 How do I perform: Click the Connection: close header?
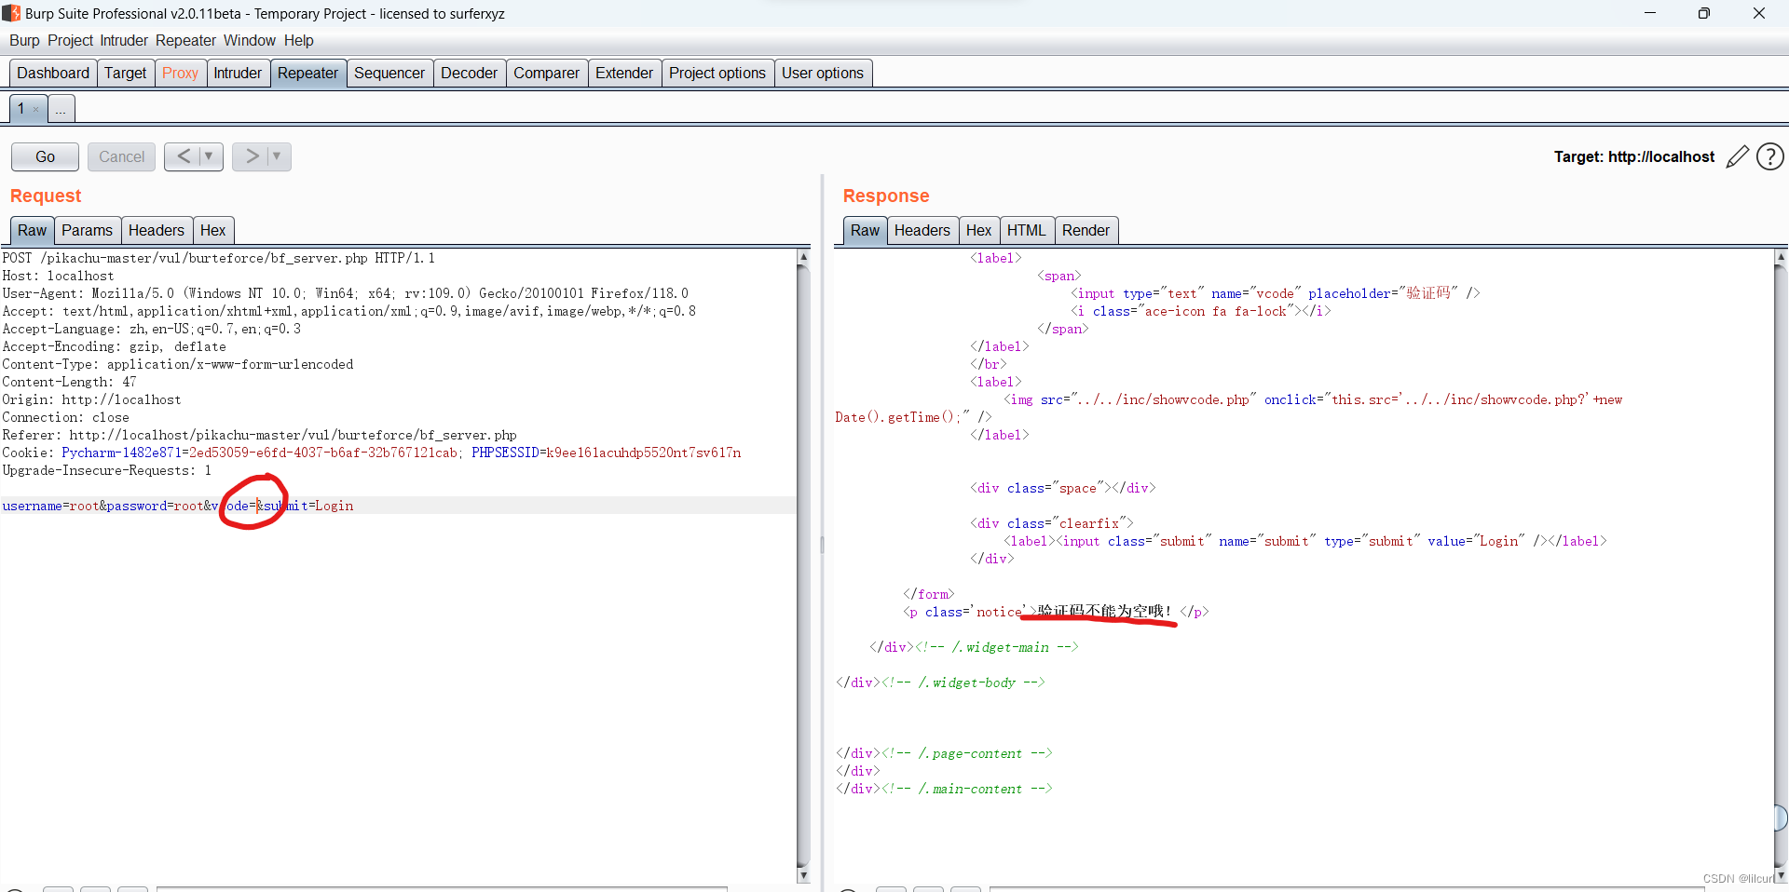(x=65, y=417)
